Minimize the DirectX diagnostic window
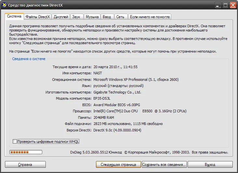This screenshot has height=173, width=238. click(218, 5)
